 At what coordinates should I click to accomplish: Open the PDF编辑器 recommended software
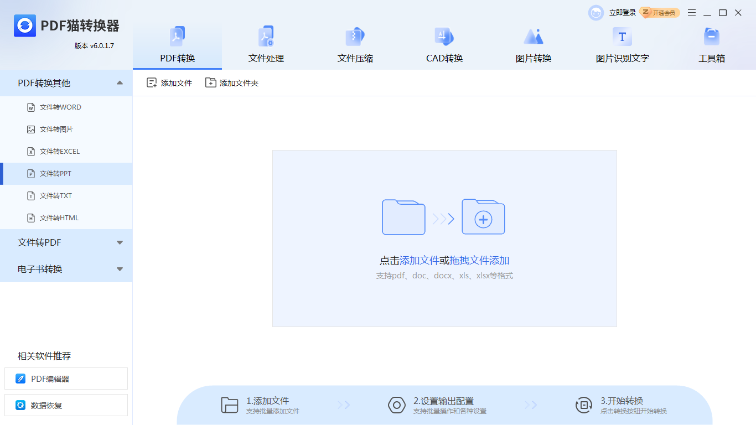pos(66,379)
